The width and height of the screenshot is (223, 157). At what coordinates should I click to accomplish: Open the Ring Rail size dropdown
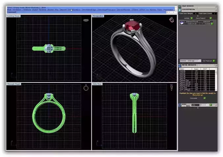(207, 105)
